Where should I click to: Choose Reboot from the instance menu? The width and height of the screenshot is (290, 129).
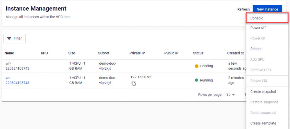(256, 49)
